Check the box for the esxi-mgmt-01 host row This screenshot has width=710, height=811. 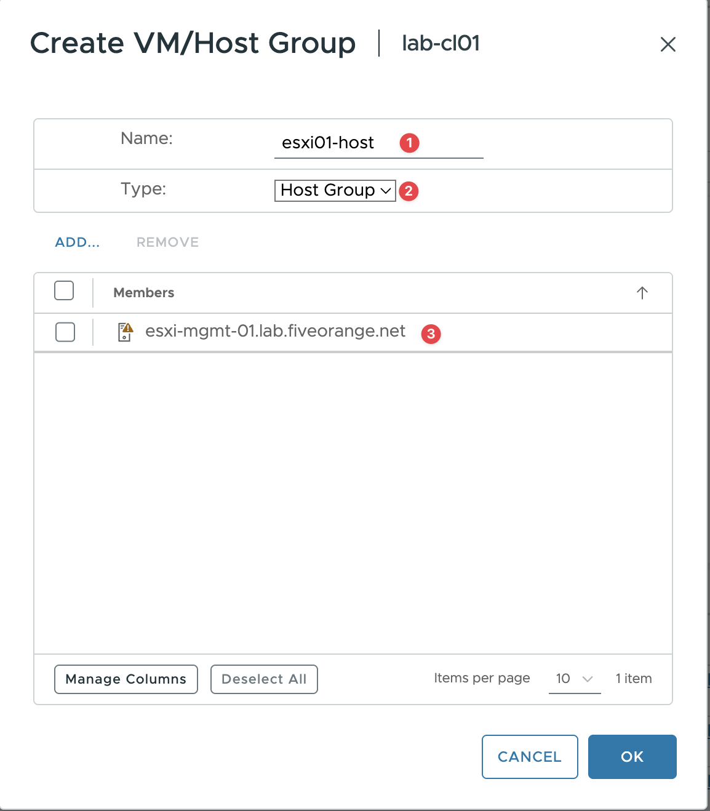click(65, 332)
